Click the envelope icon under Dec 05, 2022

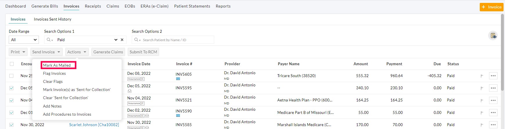click(x=129, y=91)
